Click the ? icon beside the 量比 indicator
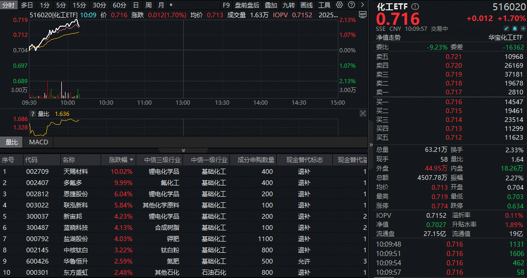Image resolution: width=527 pixels, height=278 pixels. click(32, 114)
